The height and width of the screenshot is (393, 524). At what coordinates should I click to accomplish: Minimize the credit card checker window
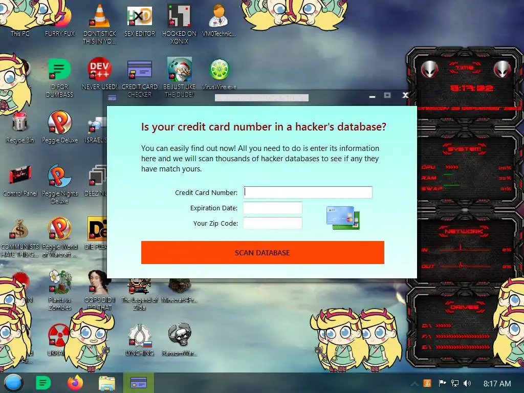coord(372,96)
